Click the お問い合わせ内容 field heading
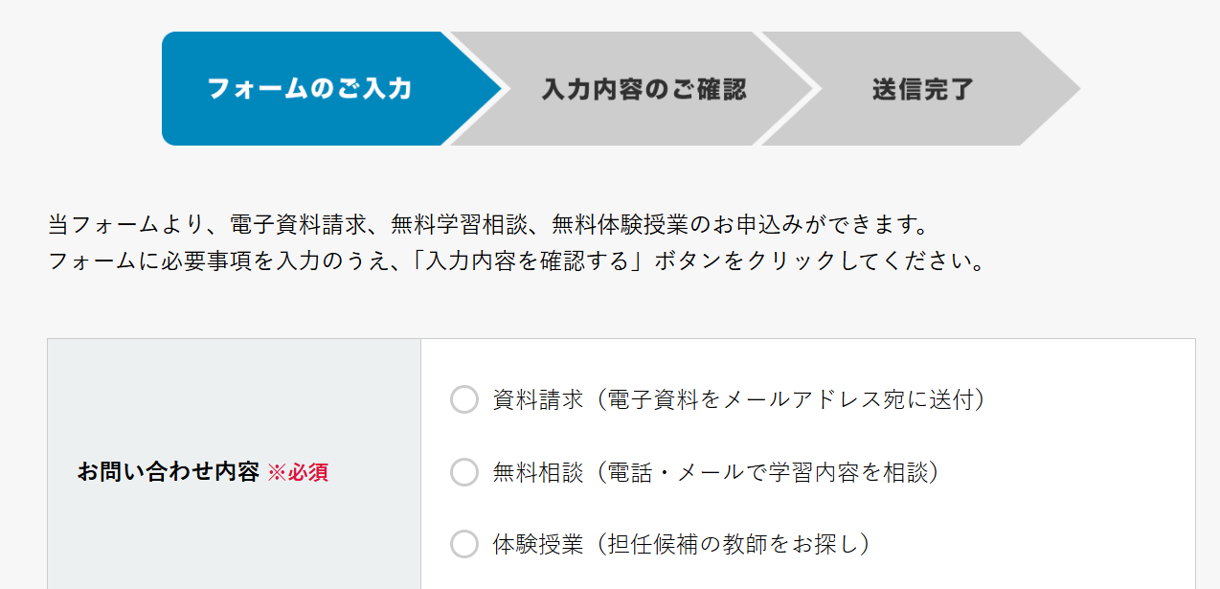 tap(169, 472)
